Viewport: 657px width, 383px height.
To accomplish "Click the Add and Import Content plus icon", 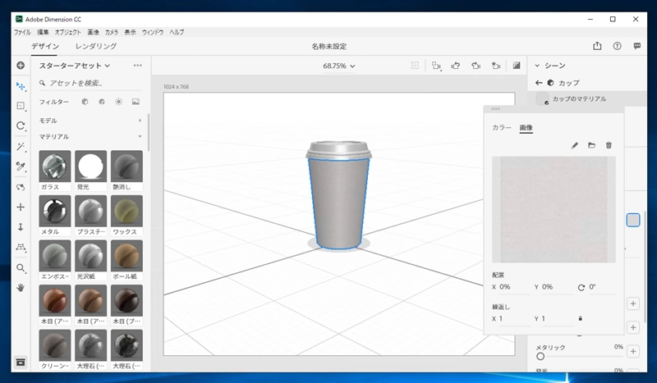I will pos(21,66).
